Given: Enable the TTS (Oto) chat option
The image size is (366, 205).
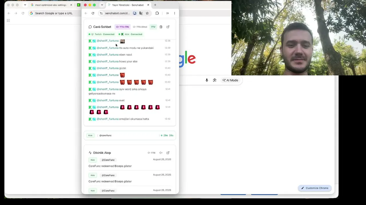Looking at the screenshot, I should pos(140,27).
